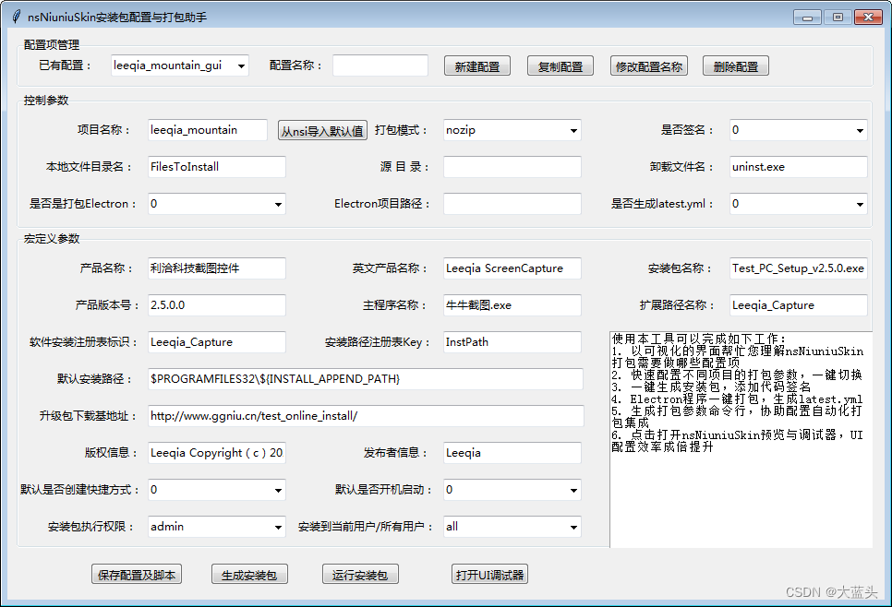
Task: Click the 修改配置名称 button
Action: click(648, 65)
